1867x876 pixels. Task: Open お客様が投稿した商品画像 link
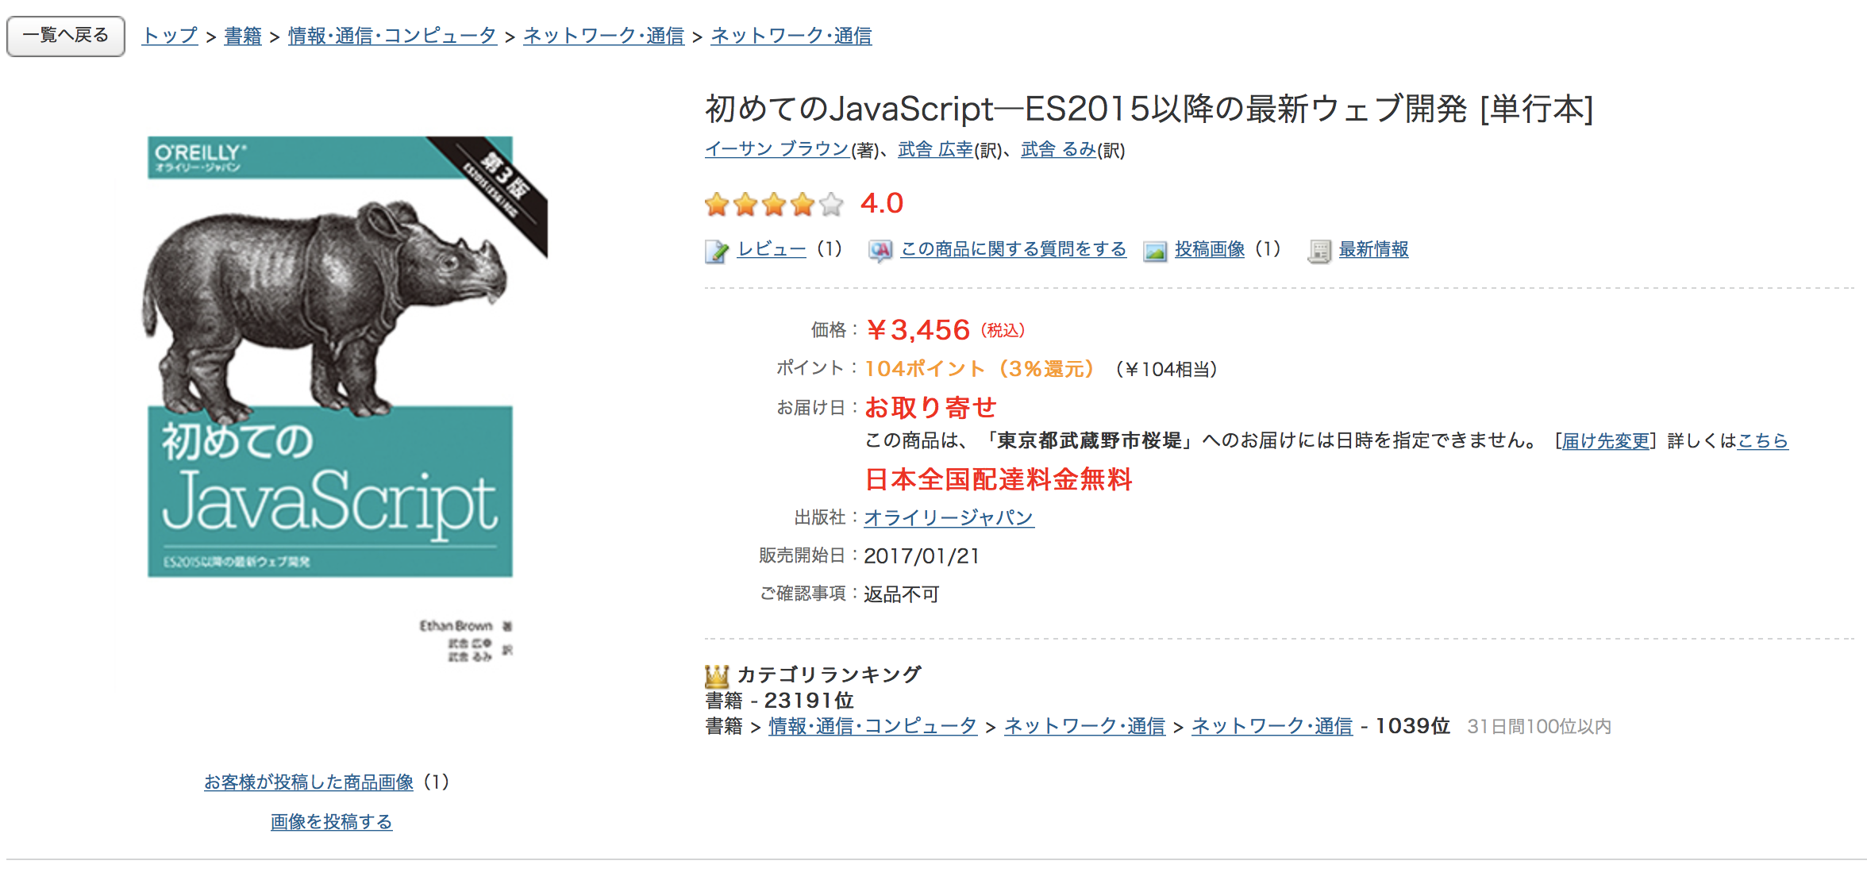click(x=309, y=782)
